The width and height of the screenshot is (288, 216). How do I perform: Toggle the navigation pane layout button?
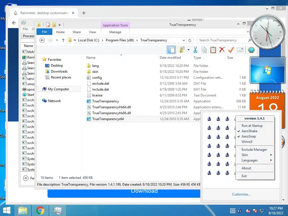171,50
